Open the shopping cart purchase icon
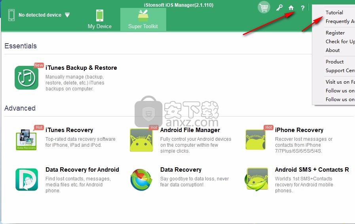355x224 pixels. pyautogui.click(x=264, y=8)
